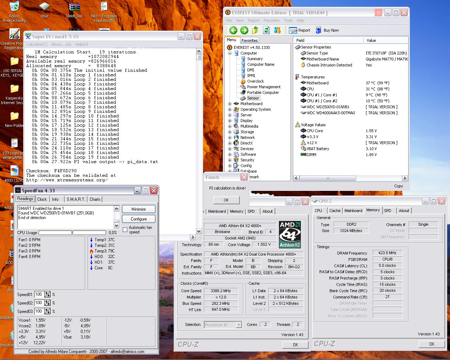Expand Server node in EVEREST tree
Viewport: 450px width, 360px height.
[230, 115]
